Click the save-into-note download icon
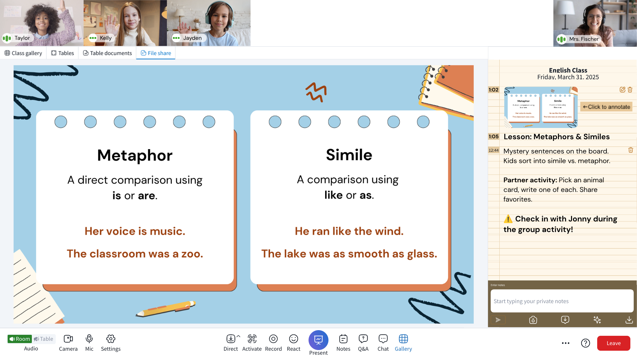 (x=565, y=320)
